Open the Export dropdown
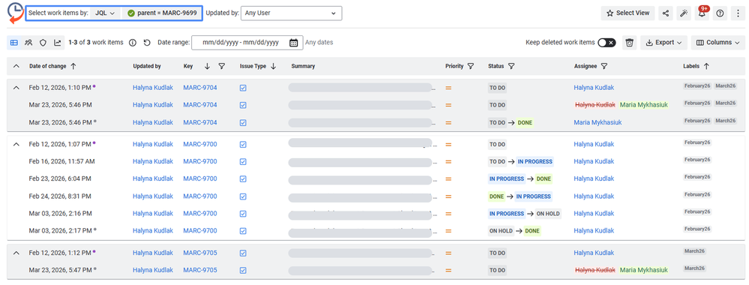 tap(664, 43)
